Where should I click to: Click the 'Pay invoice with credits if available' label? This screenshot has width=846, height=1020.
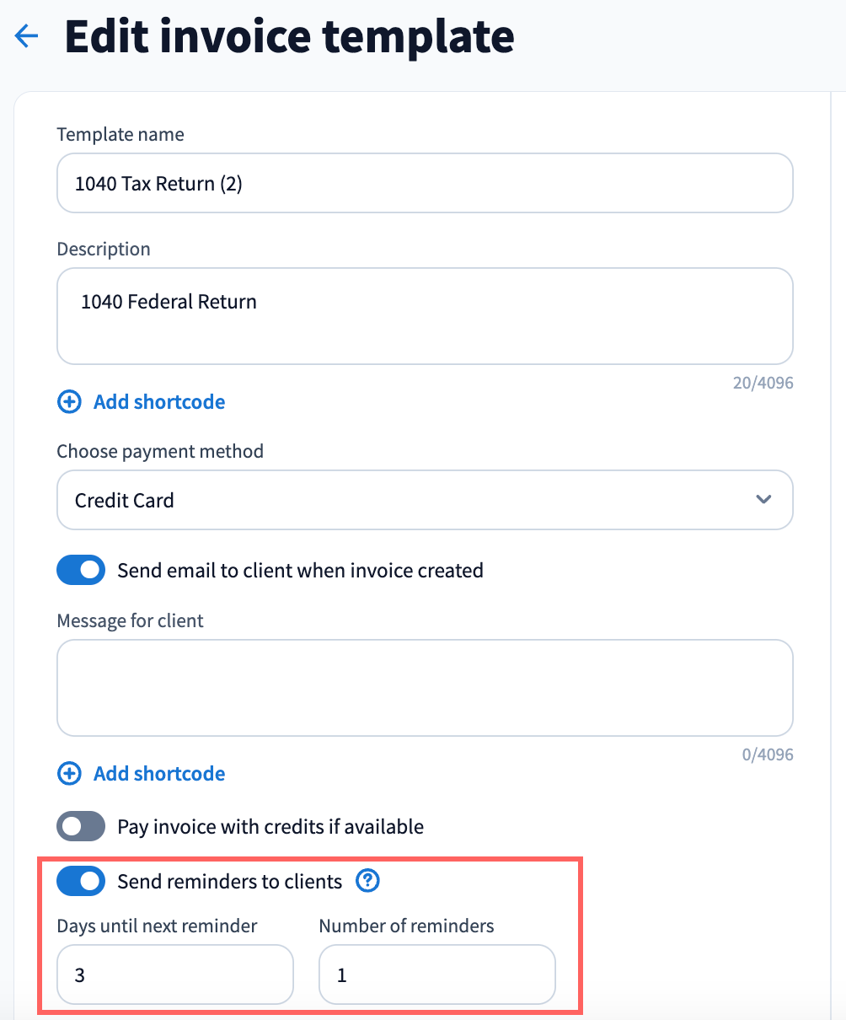tap(270, 827)
